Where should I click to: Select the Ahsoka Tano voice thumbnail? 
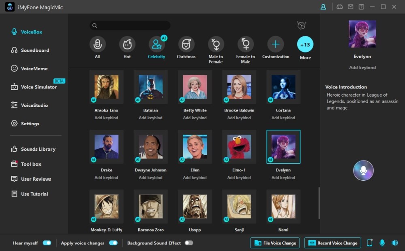tap(107, 87)
